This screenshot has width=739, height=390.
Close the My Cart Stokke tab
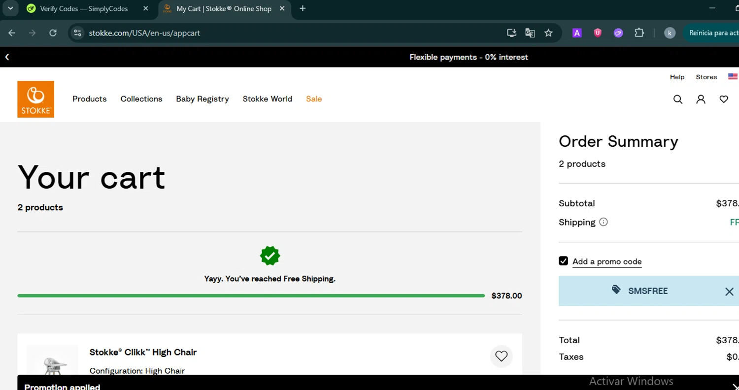click(282, 8)
